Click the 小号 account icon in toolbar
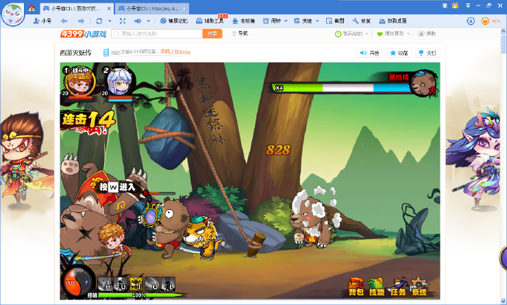 coord(42,21)
